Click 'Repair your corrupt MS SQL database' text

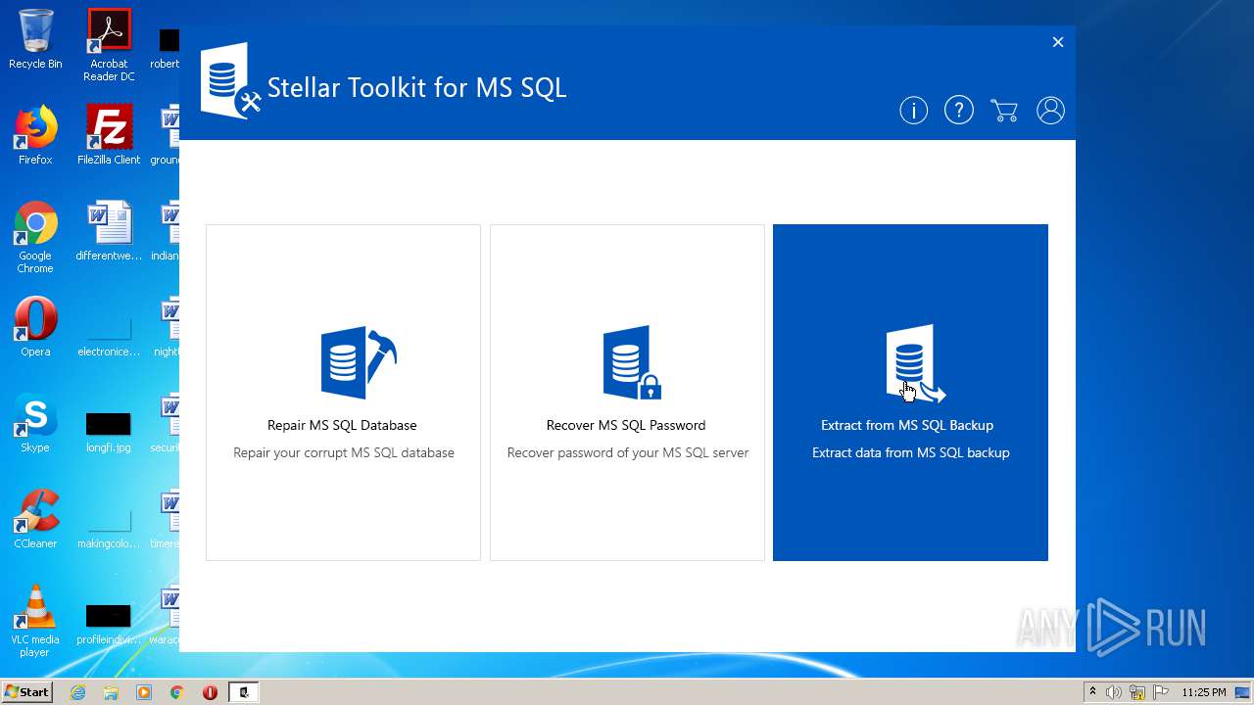(344, 452)
